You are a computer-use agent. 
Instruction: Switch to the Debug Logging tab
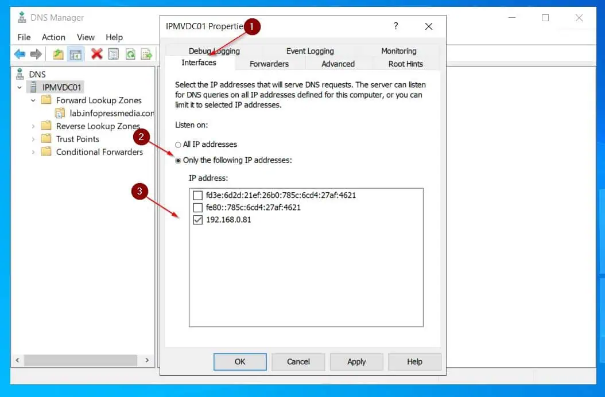coord(214,51)
